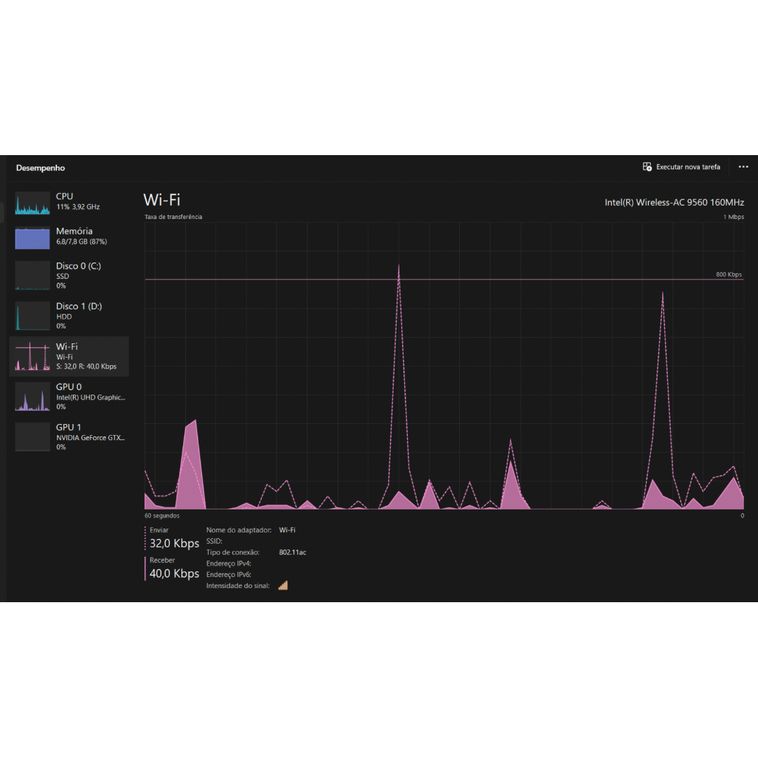
Task: Click the 802.11ac connection type value
Action: click(292, 552)
